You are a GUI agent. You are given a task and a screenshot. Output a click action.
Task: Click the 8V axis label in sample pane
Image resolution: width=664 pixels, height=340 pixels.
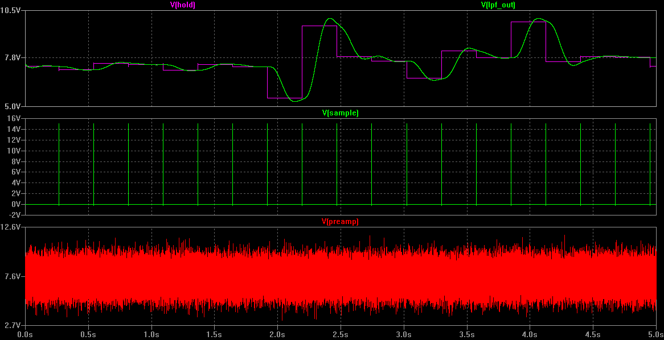(x=17, y=161)
